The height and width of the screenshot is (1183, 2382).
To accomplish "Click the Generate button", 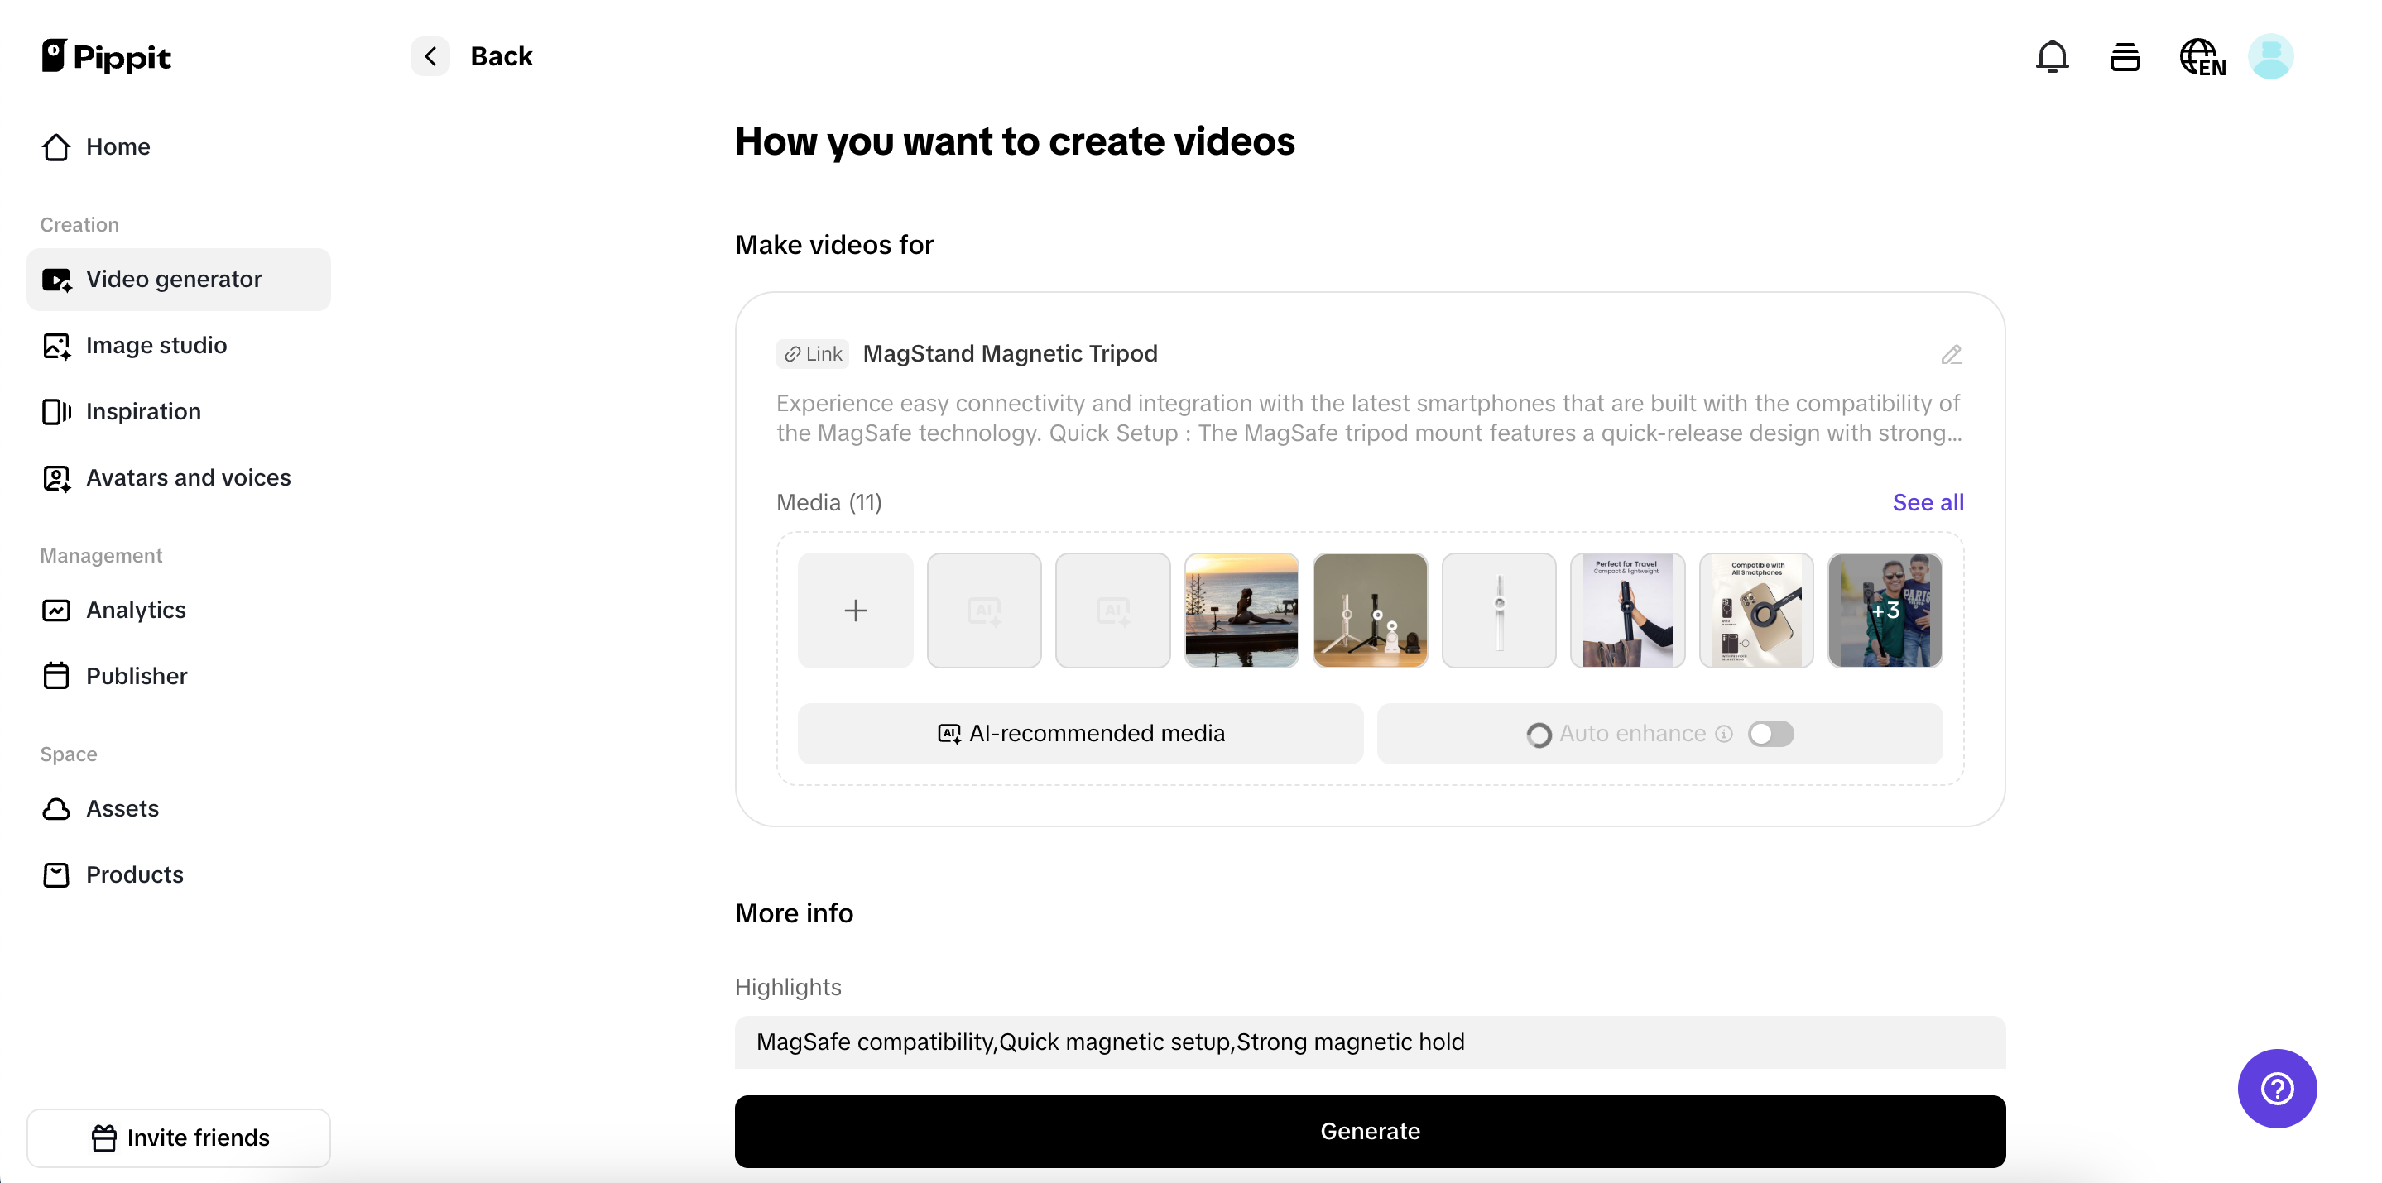I will coord(1370,1131).
